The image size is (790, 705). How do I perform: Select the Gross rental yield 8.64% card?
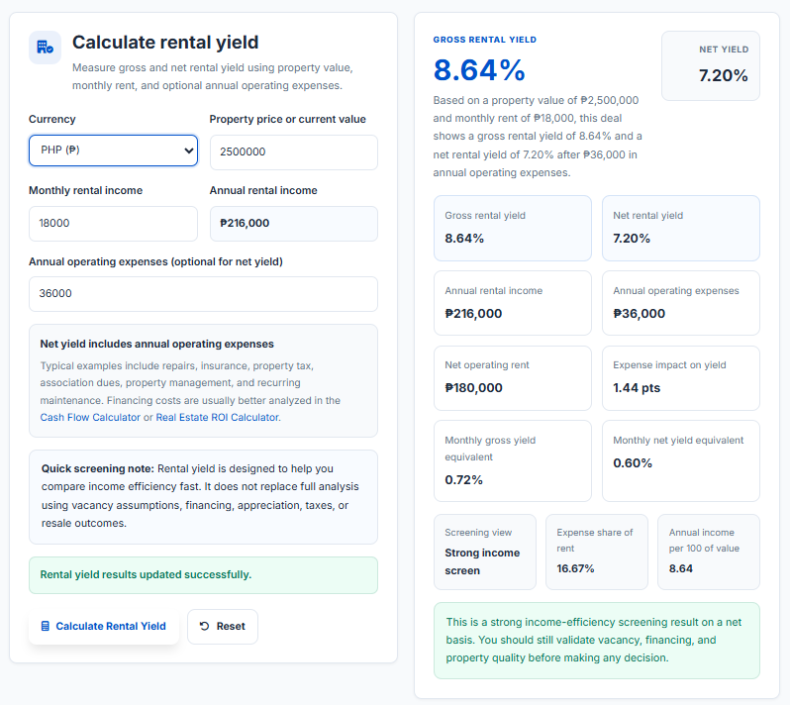[x=513, y=229]
